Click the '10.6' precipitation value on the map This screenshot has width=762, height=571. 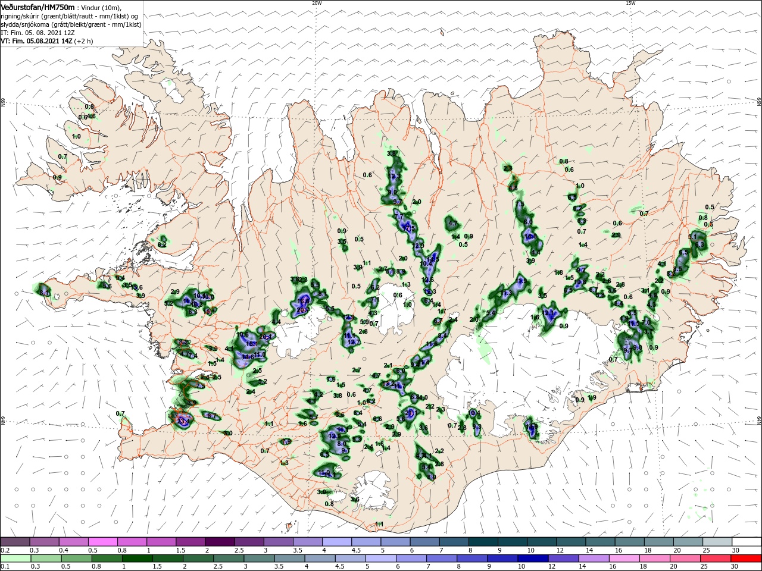click(x=242, y=334)
